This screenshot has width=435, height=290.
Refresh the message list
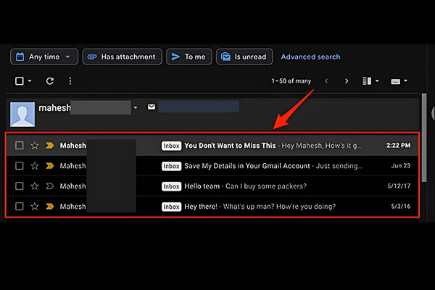pyautogui.click(x=50, y=81)
